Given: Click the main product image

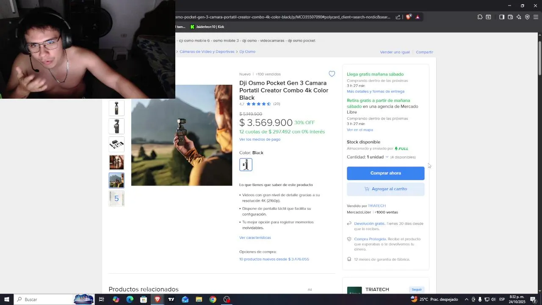Looking at the screenshot, I should (182, 135).
